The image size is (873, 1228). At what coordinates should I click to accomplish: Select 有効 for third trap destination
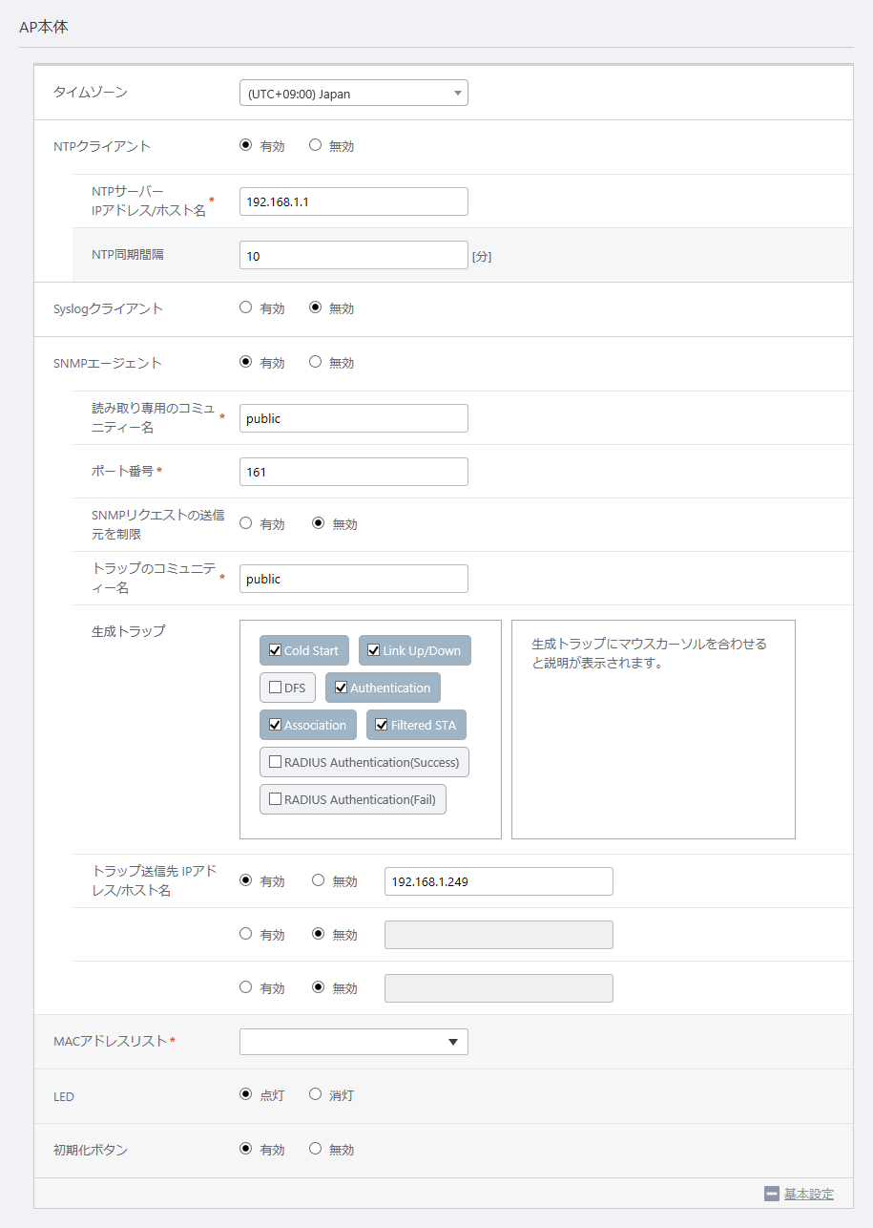pyautogui.click(x=245, y=987)
